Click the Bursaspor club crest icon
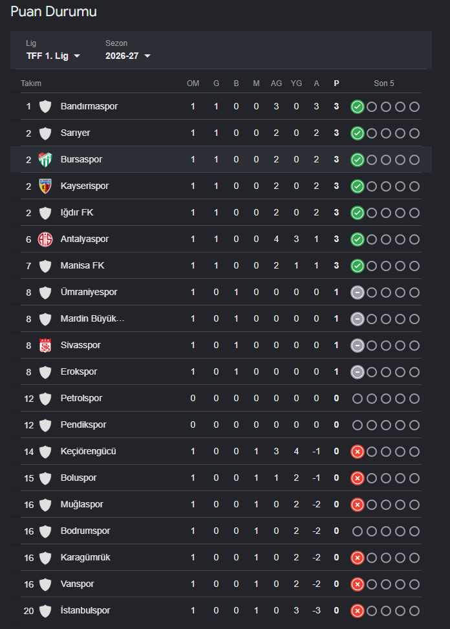 45,160
